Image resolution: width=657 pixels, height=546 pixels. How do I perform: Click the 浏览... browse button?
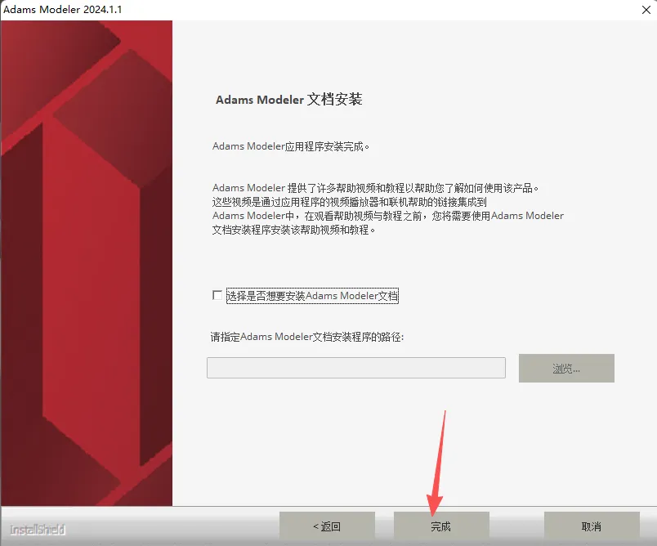coord(566,368)
